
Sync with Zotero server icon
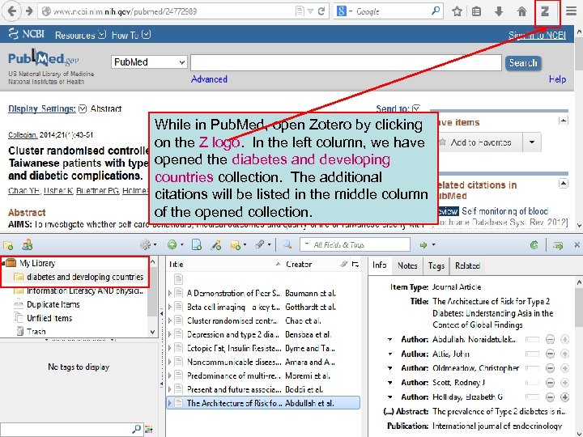tap(534, 244)
